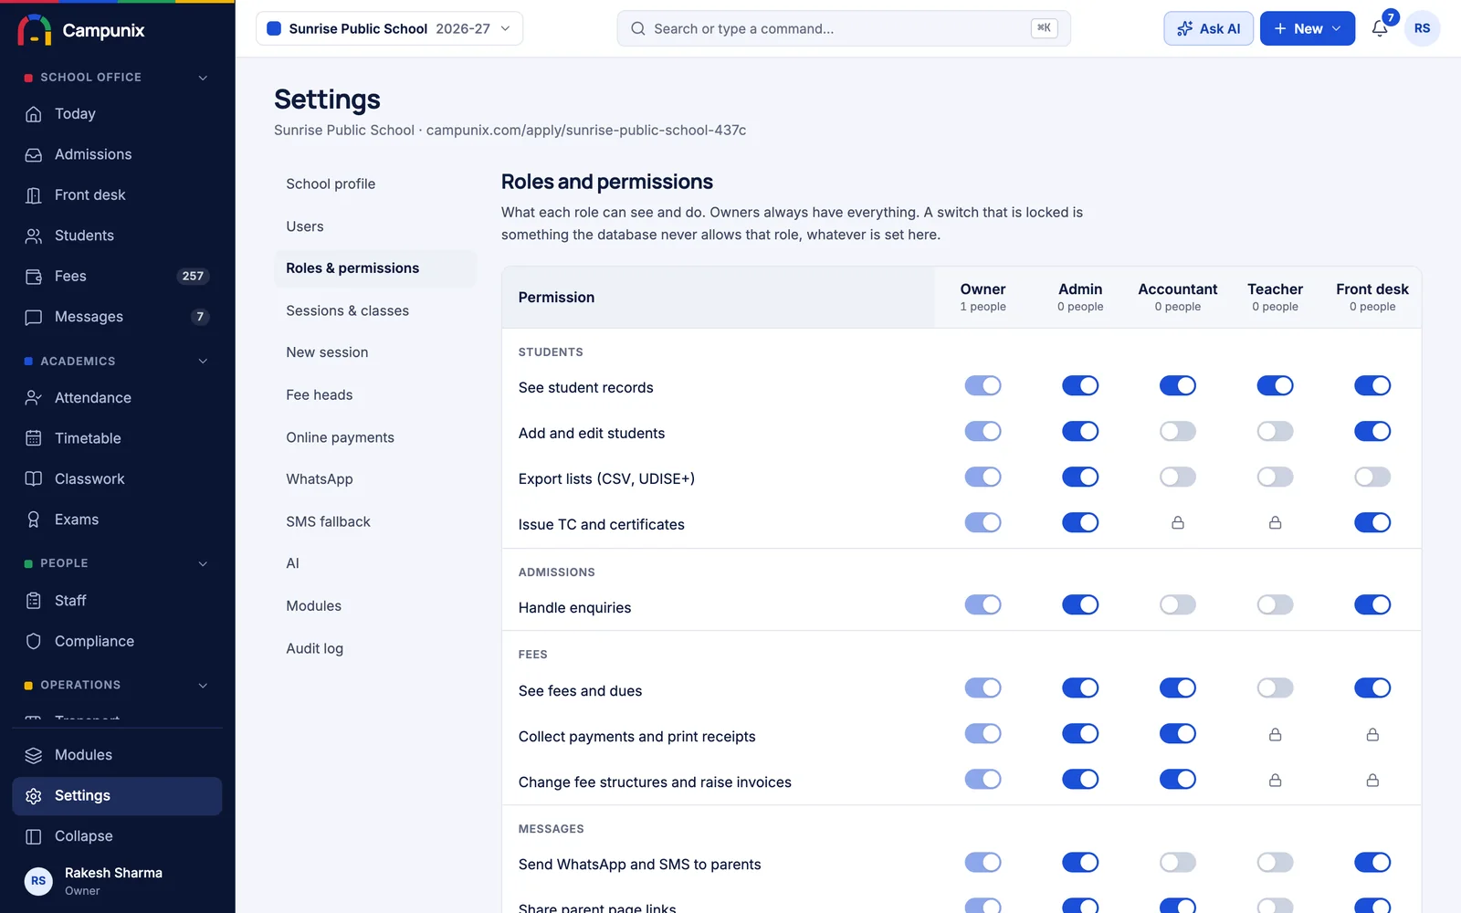Select Roles & permissions settings tab
1461x913 pixels.
(x=375, y=268)
